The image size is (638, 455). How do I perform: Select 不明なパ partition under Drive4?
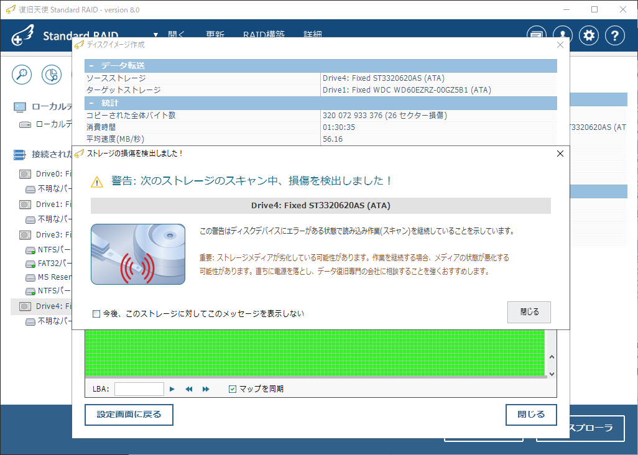49,321
